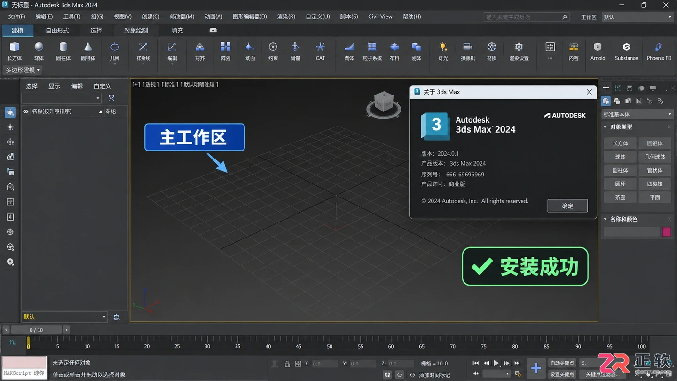The width and height of the screenshot is (677, 381).
Task: Open the 样条线 spline tools
Action: pos(143,51)
